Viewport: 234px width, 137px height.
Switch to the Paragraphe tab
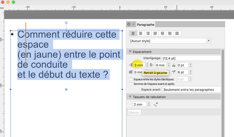pyautogui.click(x=146, y=24)
